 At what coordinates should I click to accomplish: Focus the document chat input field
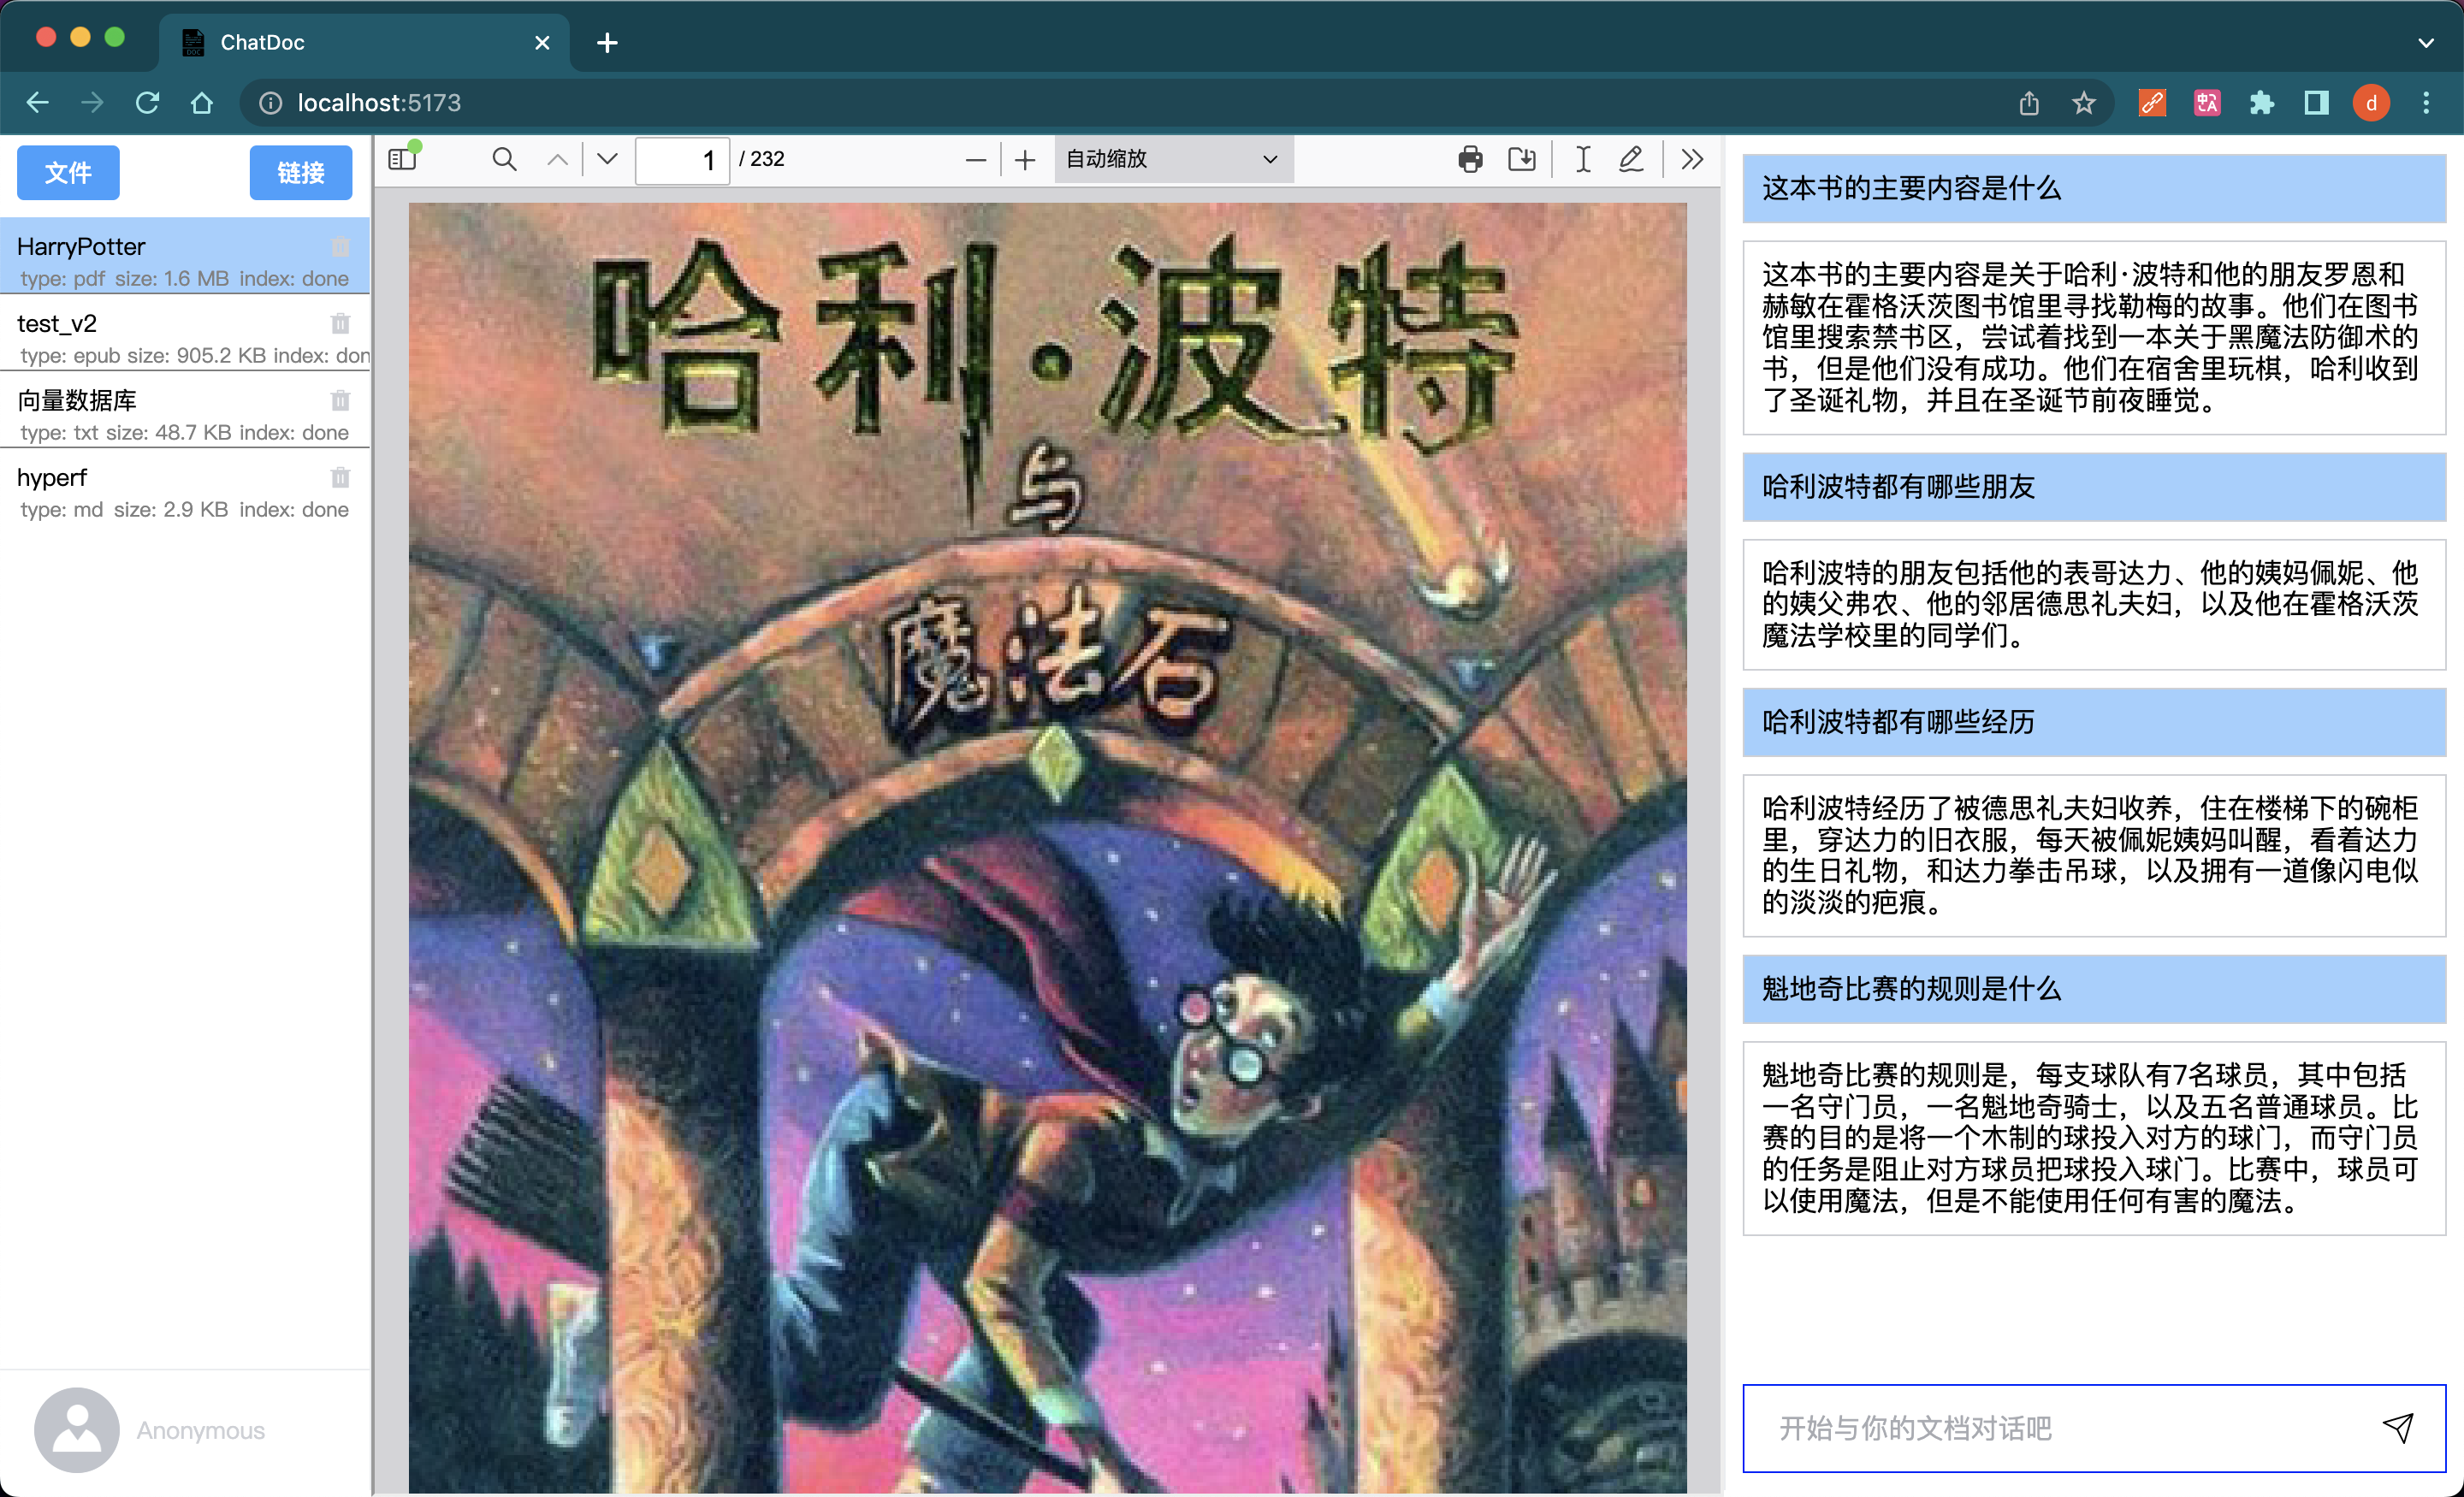(x=2060, y=1427)
